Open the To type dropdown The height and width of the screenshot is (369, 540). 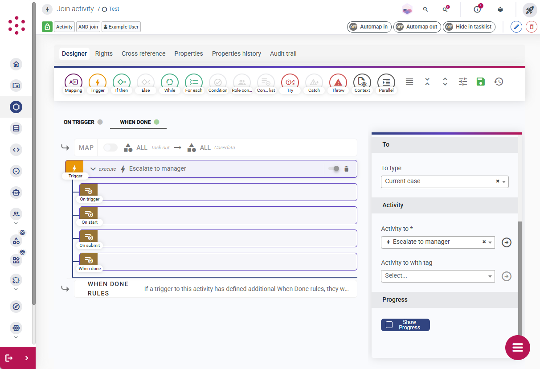(445, 181)
